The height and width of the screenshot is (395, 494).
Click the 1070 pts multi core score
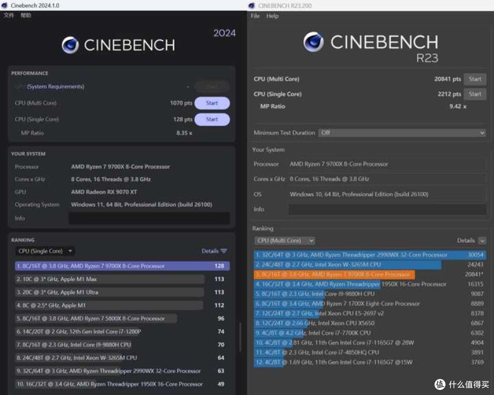[181, 103]
